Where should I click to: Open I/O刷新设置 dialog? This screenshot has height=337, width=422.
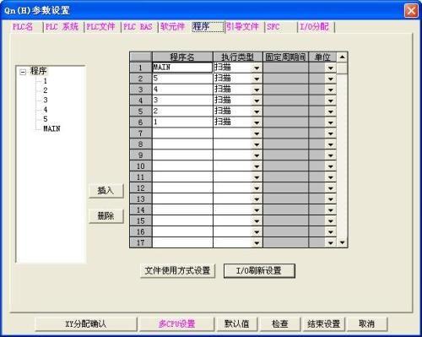[x=259, y=270]
